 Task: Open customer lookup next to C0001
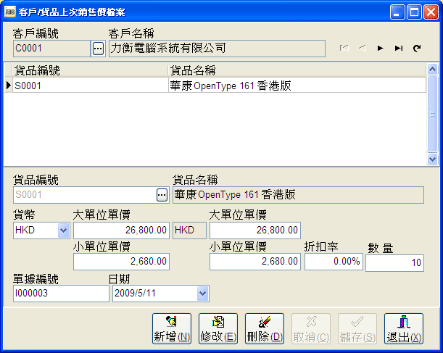[98, 49]
